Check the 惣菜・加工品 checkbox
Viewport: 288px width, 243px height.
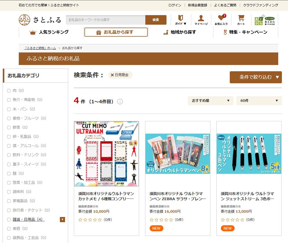9,183
